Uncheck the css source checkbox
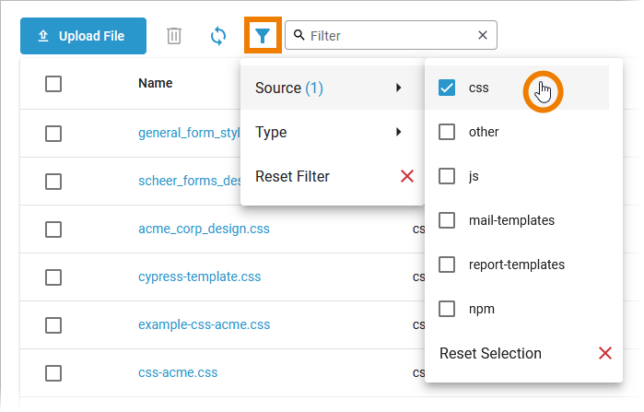This screenshot has width=644, height=412. [447, 88]
